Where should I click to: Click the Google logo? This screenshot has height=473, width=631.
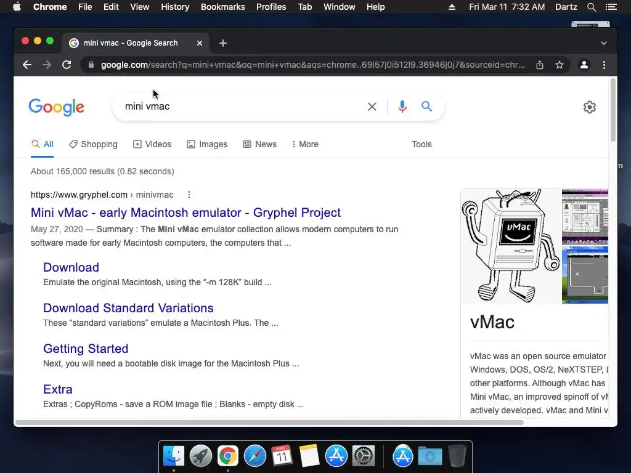56,107
